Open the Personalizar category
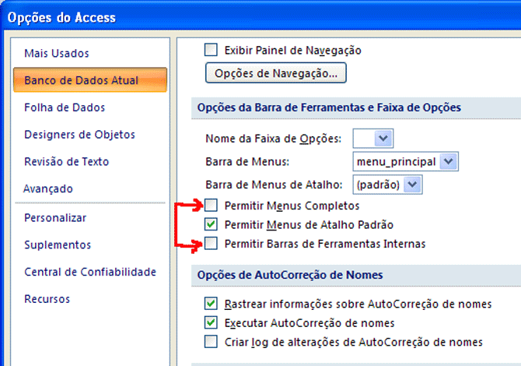521x366 pixels. [x=55, y=218]
